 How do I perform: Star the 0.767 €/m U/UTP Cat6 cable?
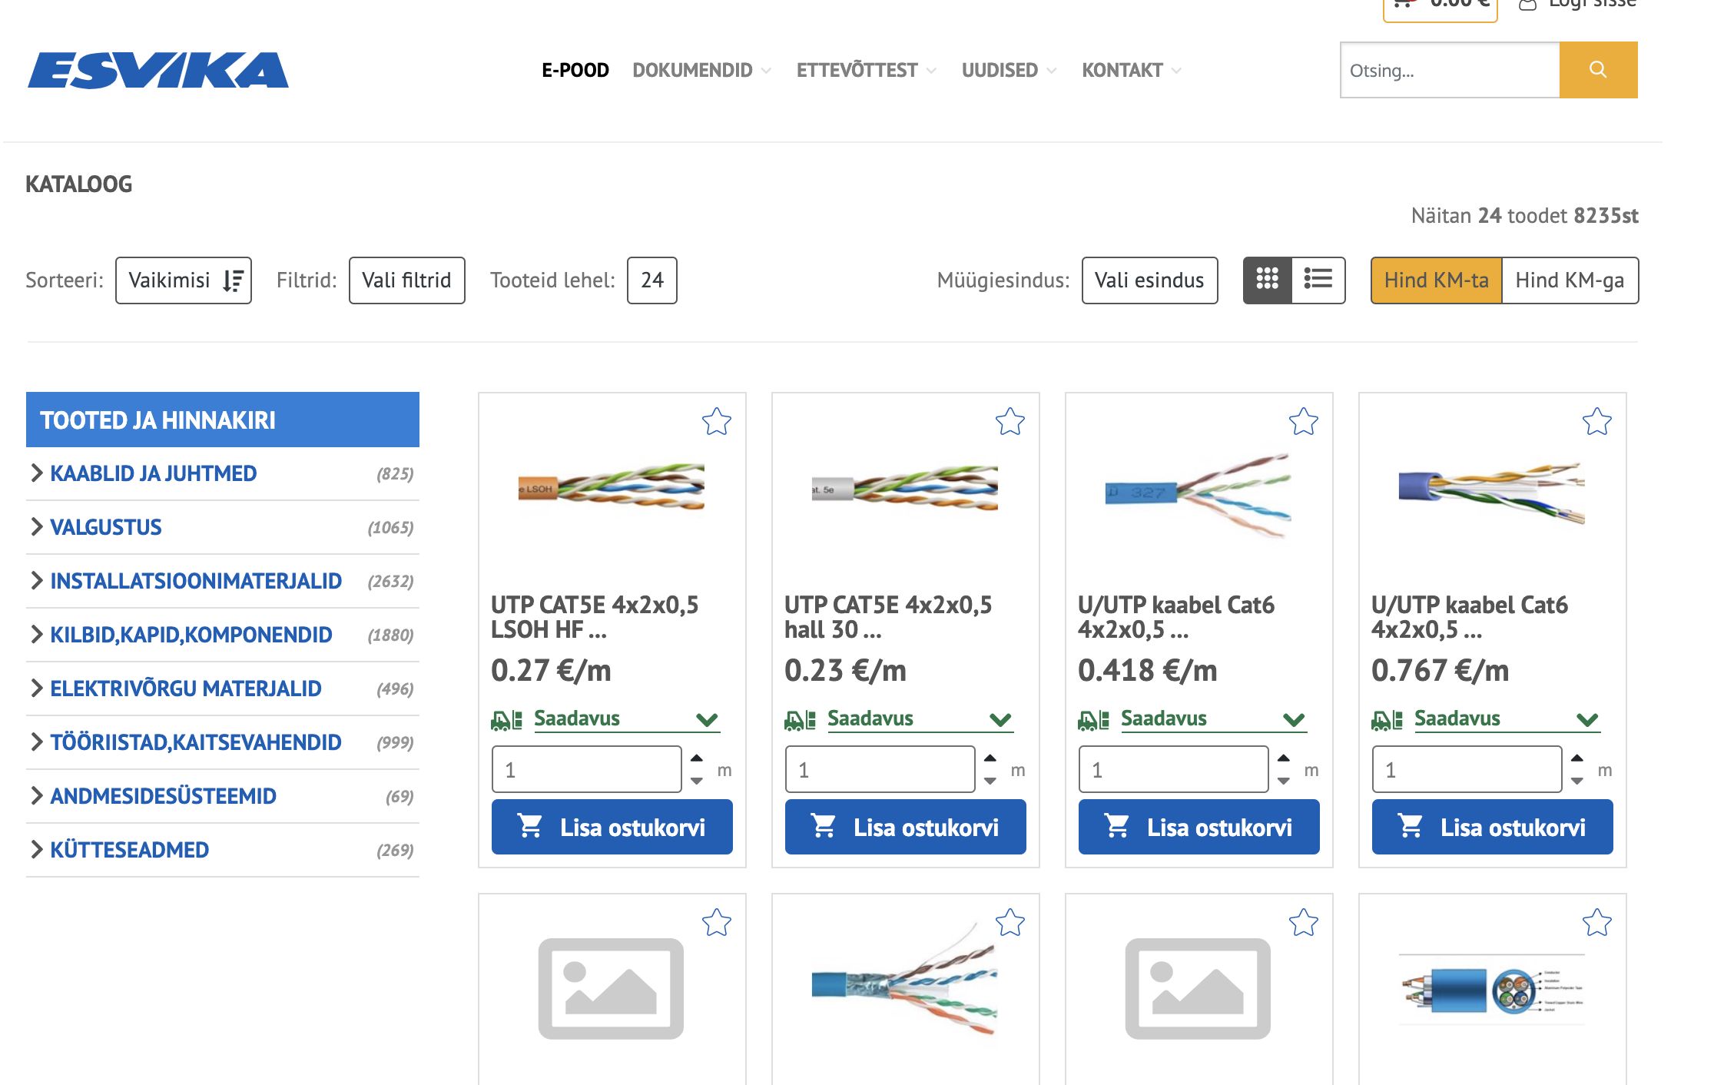[1596, 421]
